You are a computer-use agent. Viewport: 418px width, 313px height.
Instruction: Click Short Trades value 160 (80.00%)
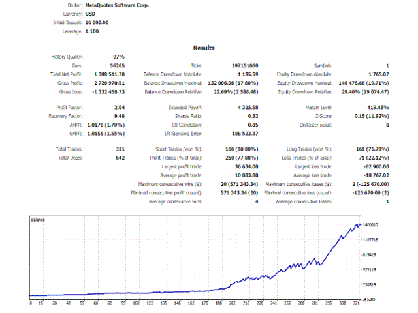(242, 149)
